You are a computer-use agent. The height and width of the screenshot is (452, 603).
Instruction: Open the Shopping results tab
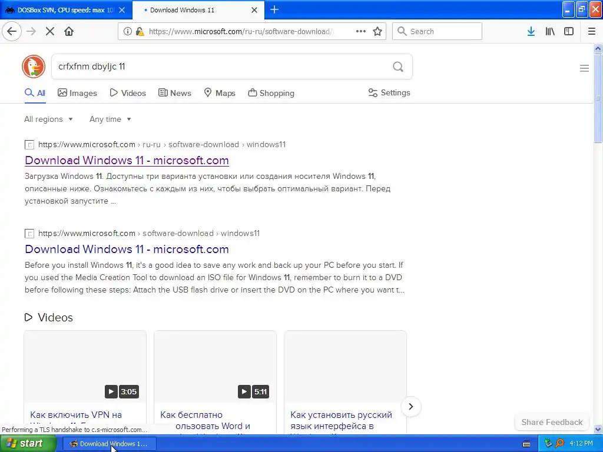click(271, 93)
